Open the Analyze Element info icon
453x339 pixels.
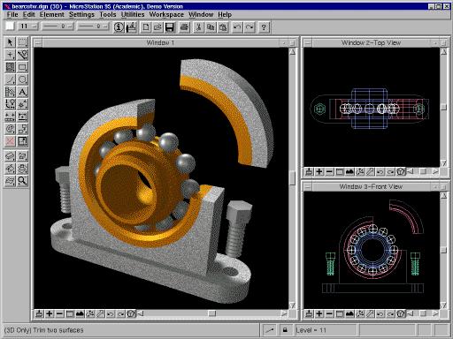119,27
